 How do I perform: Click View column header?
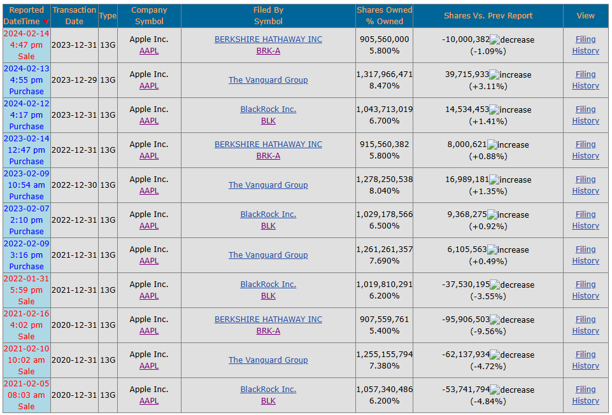[585, 16]
